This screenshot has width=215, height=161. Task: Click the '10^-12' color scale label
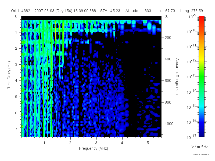point(192,61)
